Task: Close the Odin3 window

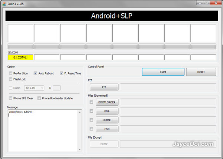Action: click(x=216, y=3)
